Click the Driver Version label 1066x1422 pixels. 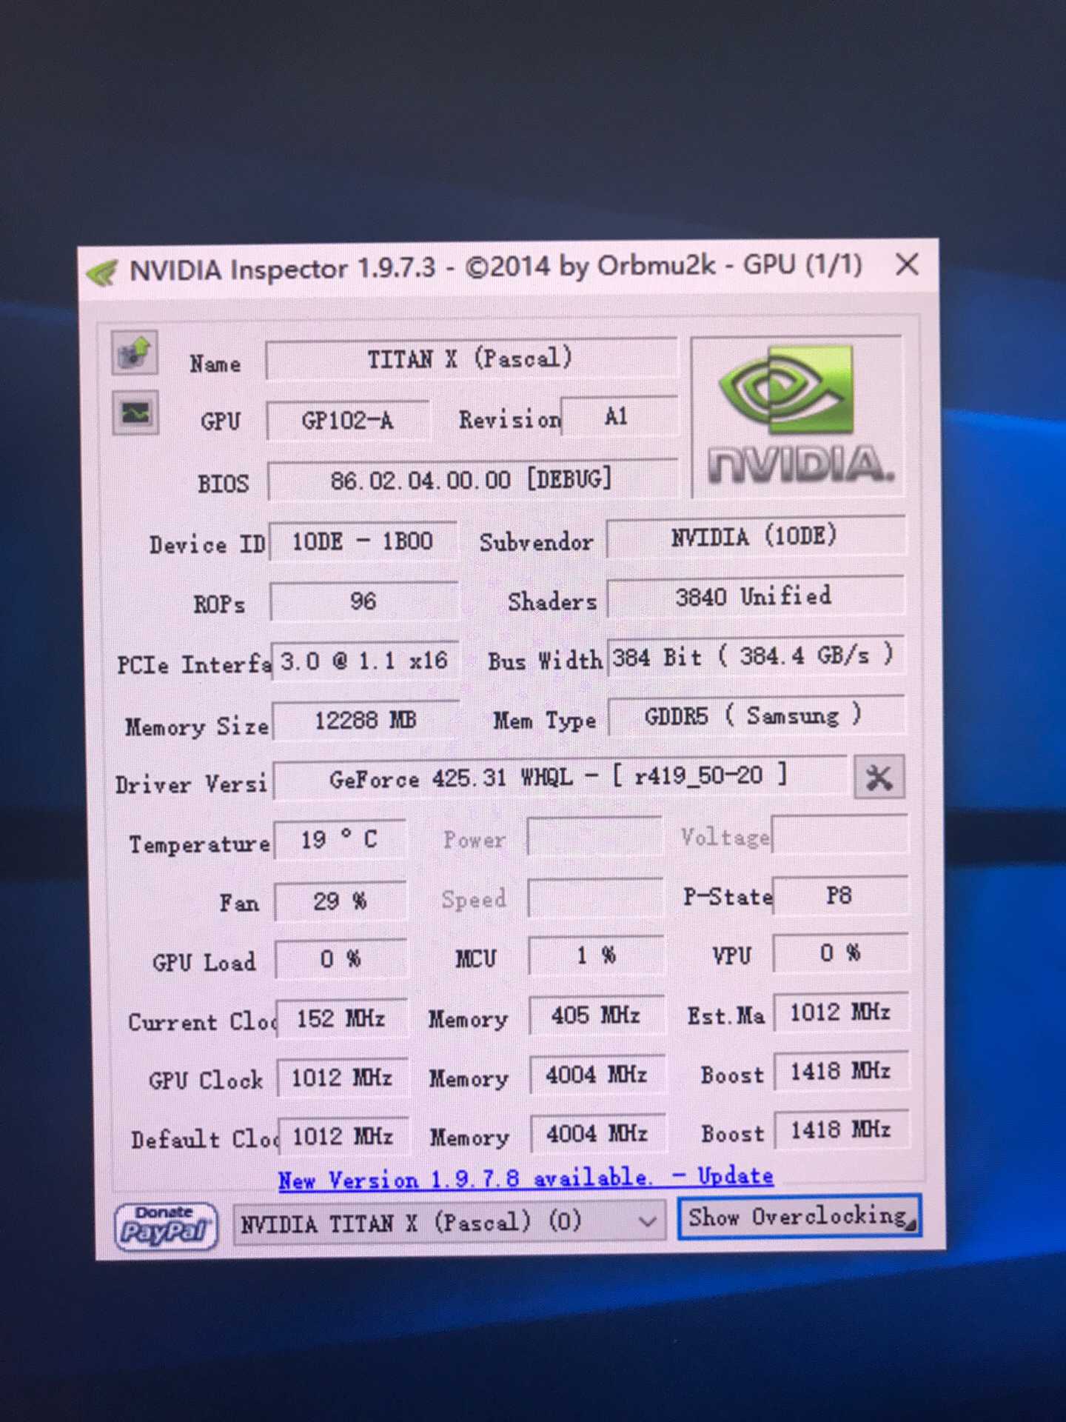pos(191,784)
